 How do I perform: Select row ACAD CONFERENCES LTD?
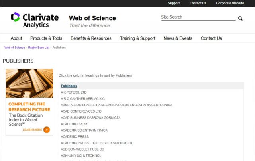tap(151, 111)
